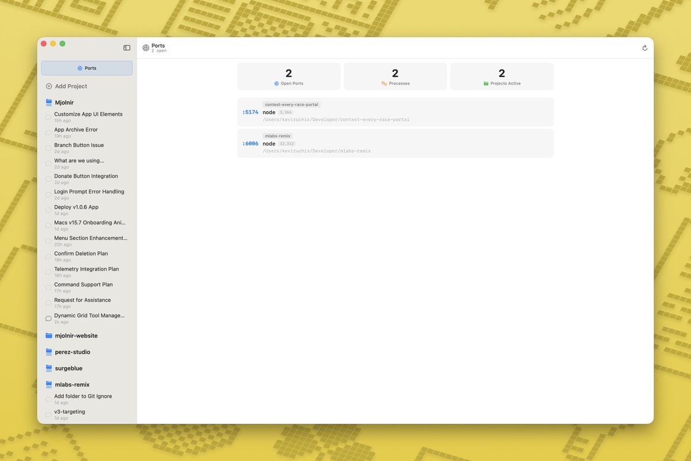Click the mjolnir-website folder icon
Screen dimensions: 691x461
tap(49, 336)
